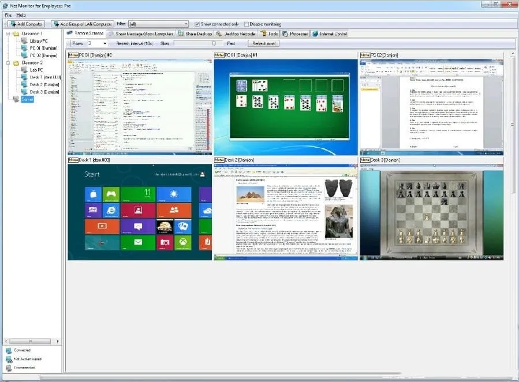Click the Lab PC computer icon in tree
Viewport: 519px width, 382px height.
pyautogui.click(x=24, y=70)
